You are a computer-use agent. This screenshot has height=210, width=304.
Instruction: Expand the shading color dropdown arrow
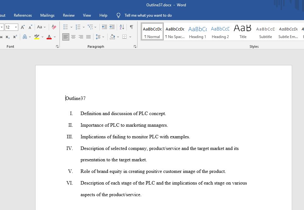(x=118, y=37)
